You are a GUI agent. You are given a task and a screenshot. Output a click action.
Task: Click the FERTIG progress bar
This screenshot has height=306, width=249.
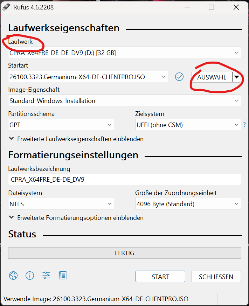tap(125, 253)
